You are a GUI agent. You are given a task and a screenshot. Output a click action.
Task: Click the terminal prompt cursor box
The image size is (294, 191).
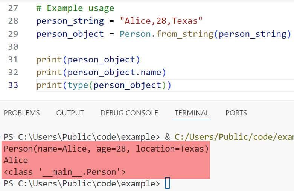[168, 183]
